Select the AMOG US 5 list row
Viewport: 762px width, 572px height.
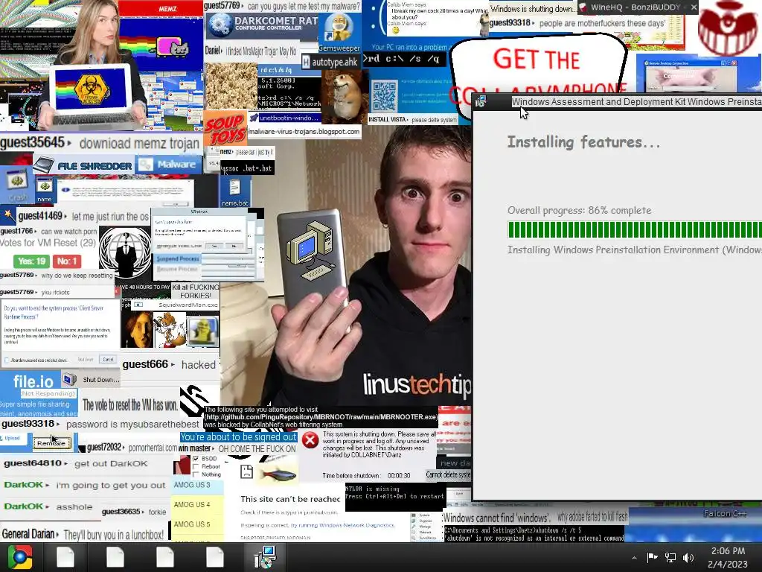tap(197, 524)
